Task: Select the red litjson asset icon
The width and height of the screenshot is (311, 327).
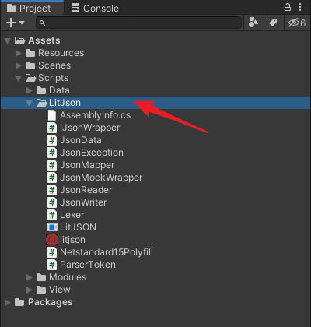Action: 52,240
